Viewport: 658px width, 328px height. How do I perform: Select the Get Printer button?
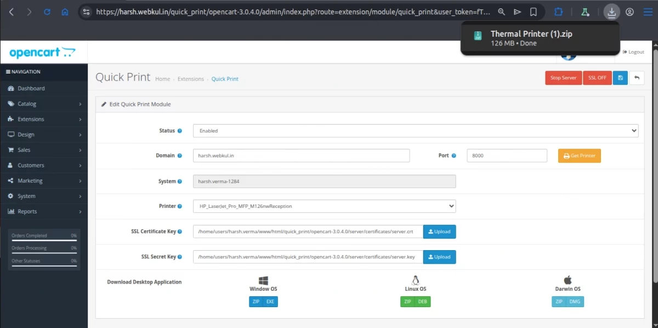(x=579, y=155)
